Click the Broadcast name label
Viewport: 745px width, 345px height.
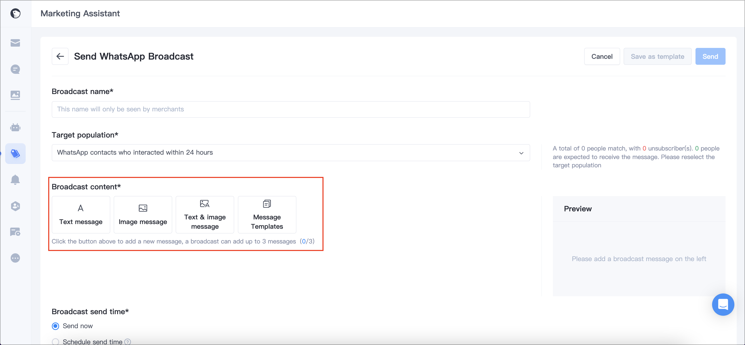(82, 91)
